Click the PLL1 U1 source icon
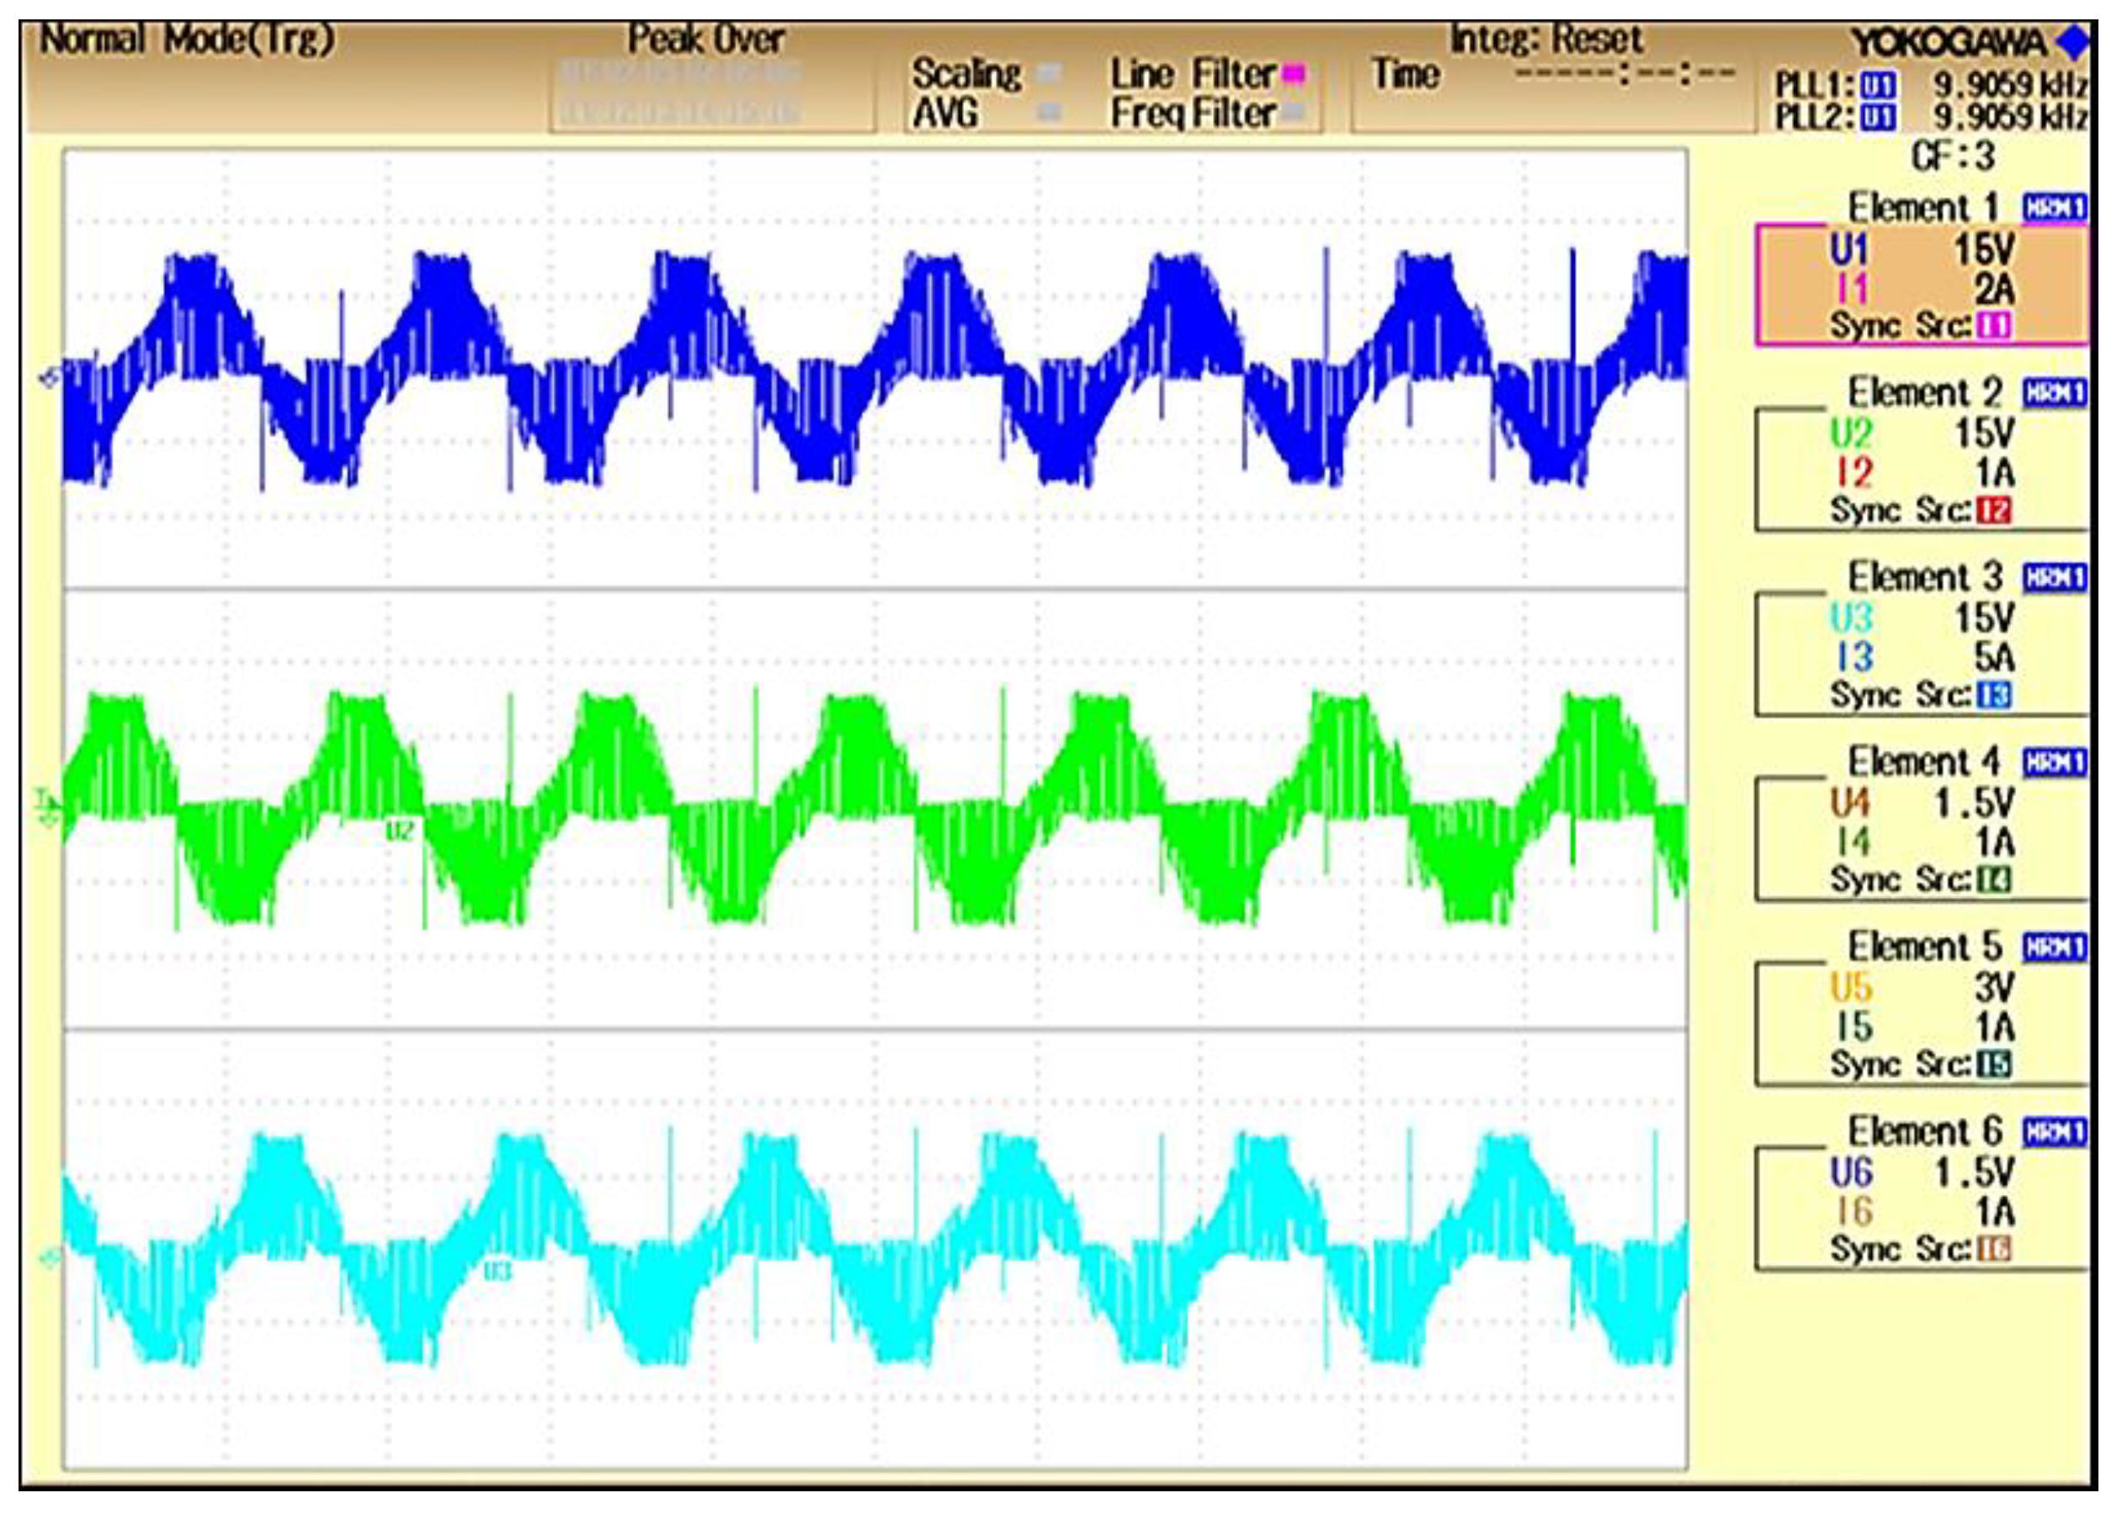The width and height of the screenshot is (2122, 1514). (x=1878, y=87)
